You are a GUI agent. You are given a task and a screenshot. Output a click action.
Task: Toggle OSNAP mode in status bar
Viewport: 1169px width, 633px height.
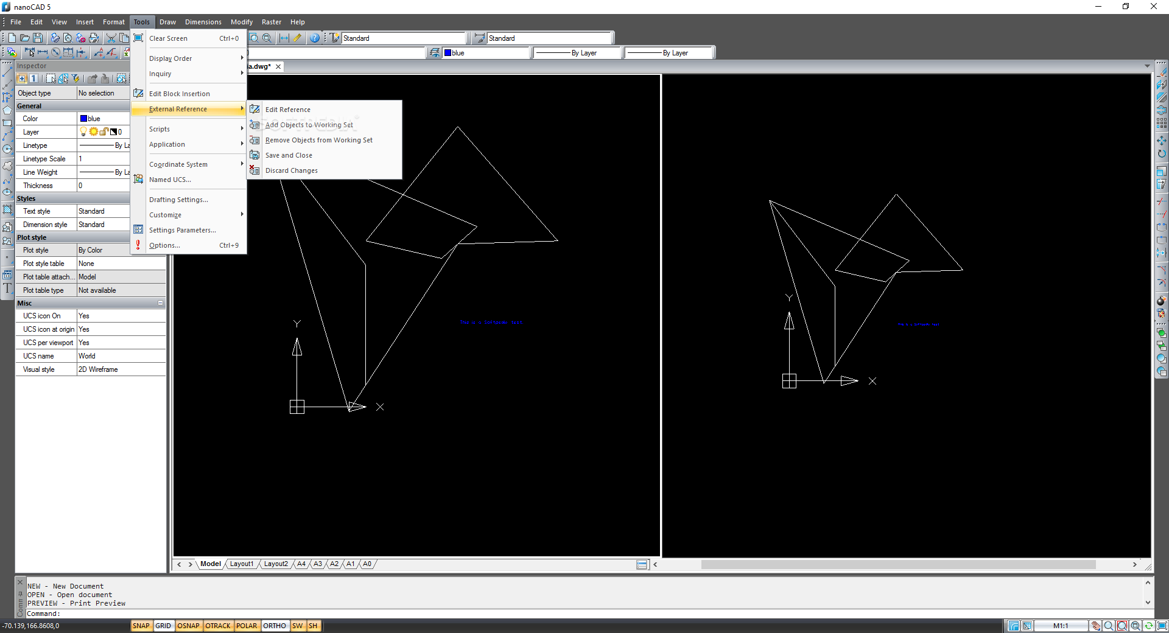click(189, 626)
